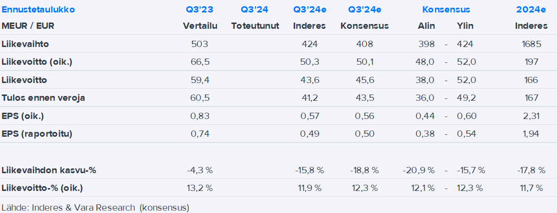Image resolution: width=557 pixels, height=213 pixels.
Task: Select the Liikevaihto row label
Action: [x=25, y=44]
